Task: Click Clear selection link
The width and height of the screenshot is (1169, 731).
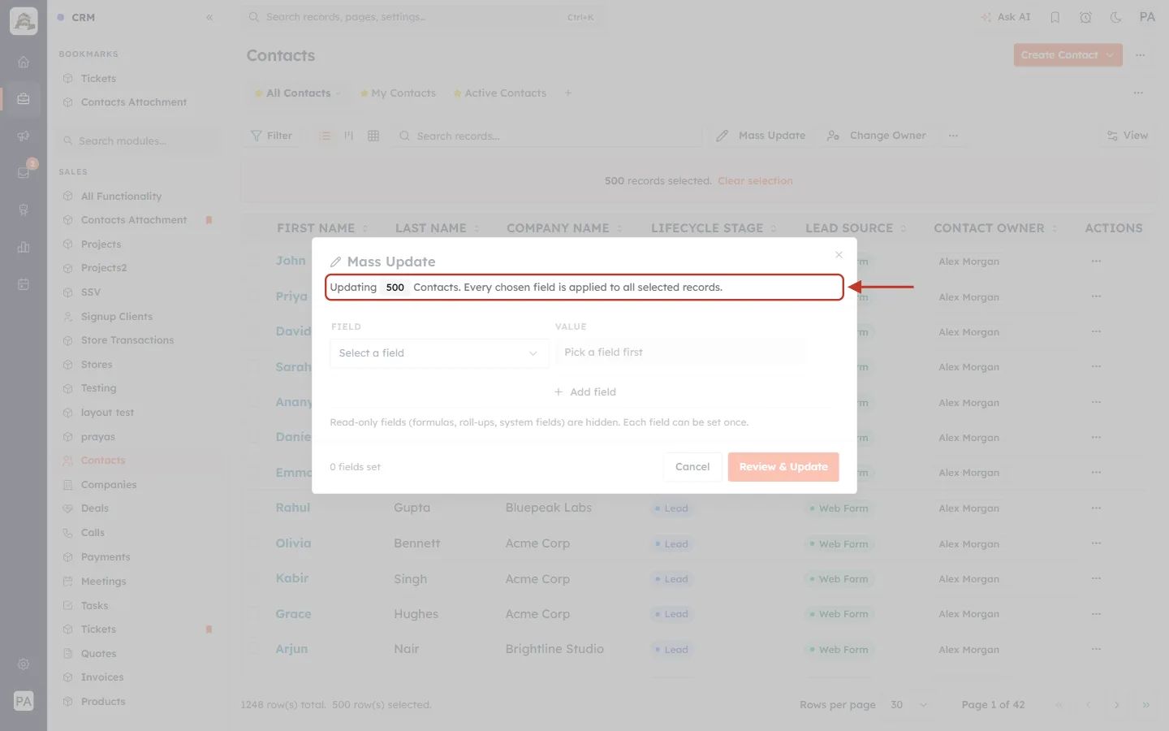Action: coord(755,181)
